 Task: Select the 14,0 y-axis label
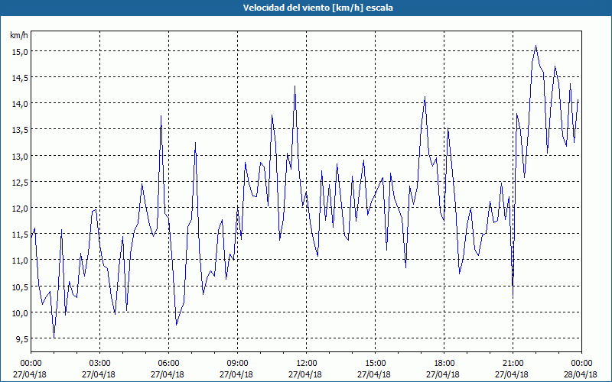[20, 104]
